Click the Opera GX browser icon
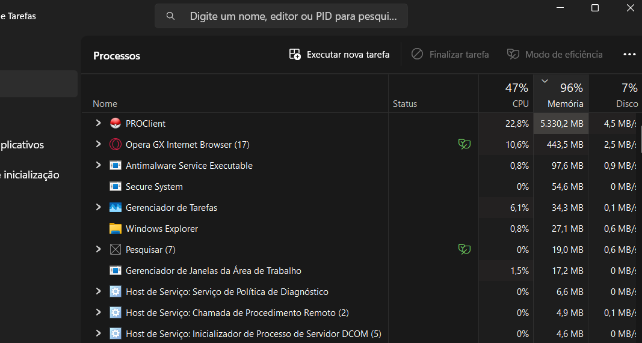The height and width of the screenshot is (343, 642). coord(116,145)
